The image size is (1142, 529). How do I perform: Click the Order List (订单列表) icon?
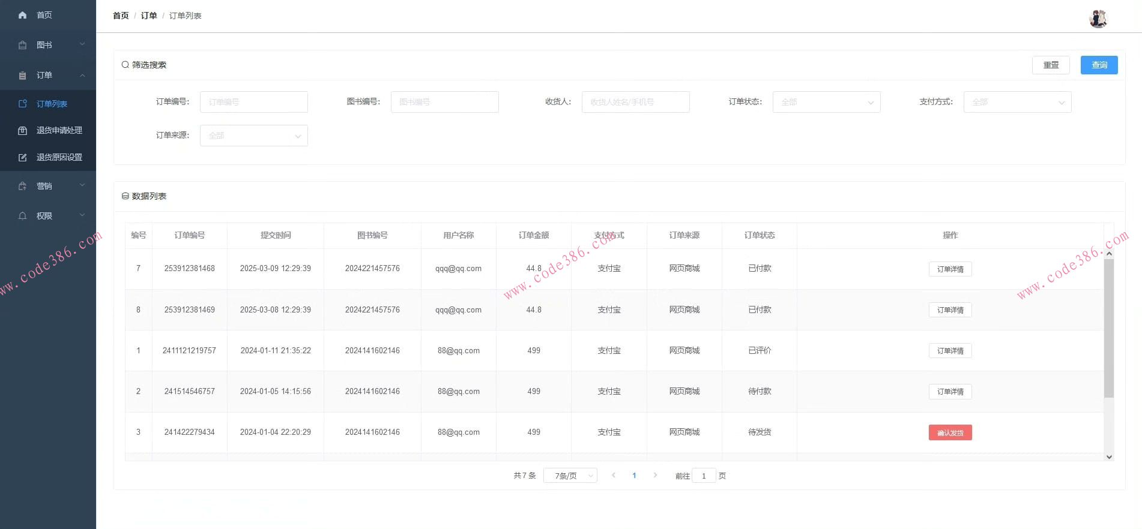(x=22, y=104)
